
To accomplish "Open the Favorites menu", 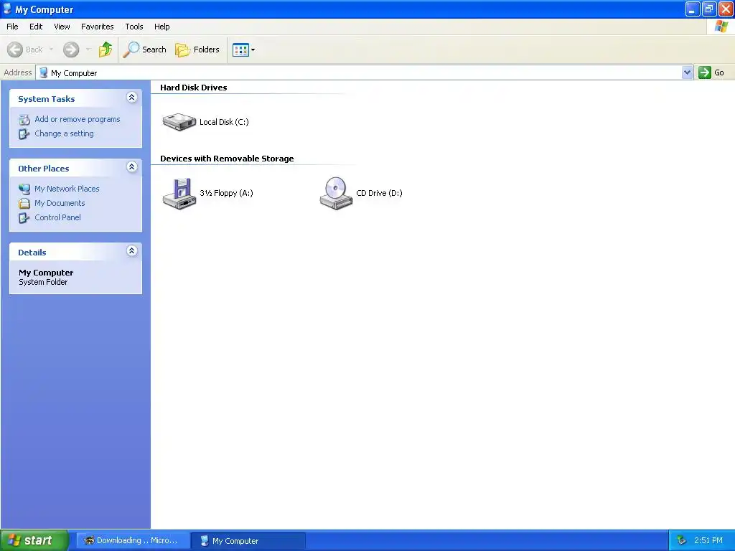I will pyautogui.click(x=97, y=27).
